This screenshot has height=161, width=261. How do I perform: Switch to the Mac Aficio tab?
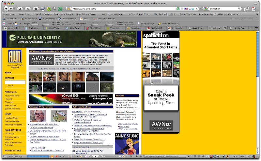coord(95,28)
